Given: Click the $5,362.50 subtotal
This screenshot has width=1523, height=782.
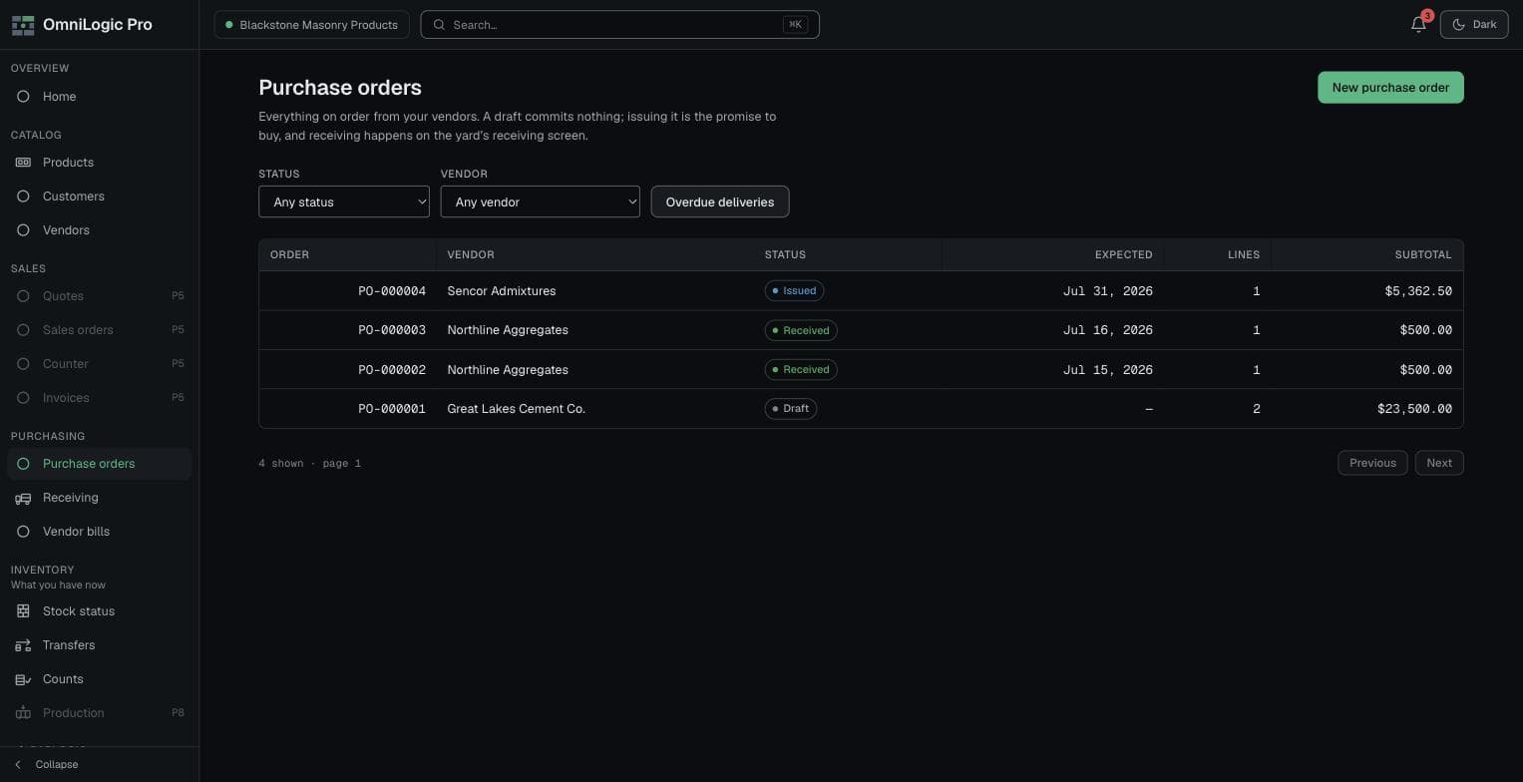Looking at the screenshot, I should click(1418, 291).
